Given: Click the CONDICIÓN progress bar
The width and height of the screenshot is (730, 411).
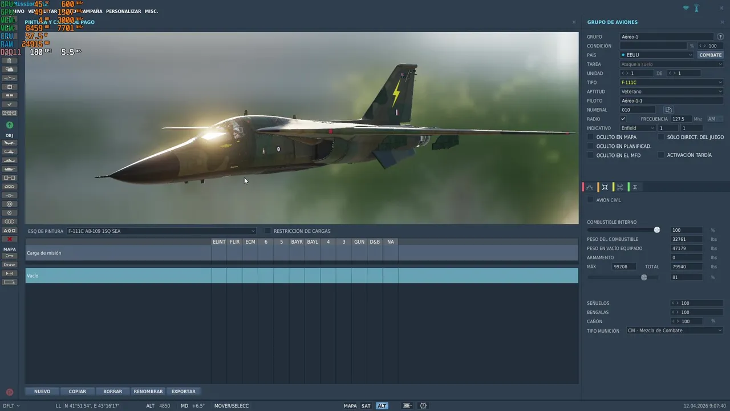Looking at the screenshot, I should (x=654, y=46).
